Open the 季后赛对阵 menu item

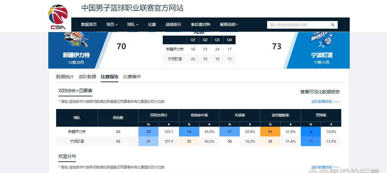(200, 25)
